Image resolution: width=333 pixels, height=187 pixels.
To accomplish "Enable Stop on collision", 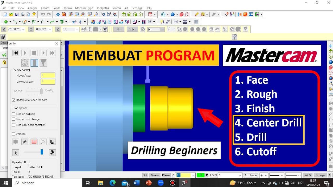I will point(14,114).
